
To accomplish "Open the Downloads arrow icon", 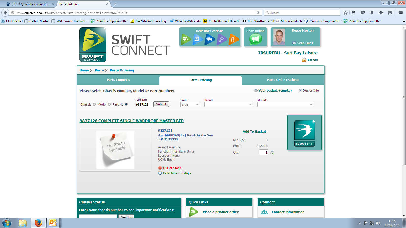I will pos(372,13).
